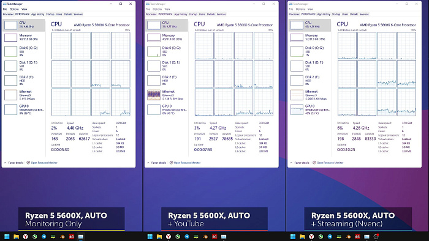Open AIDA64 taskbar icon under Monitoring Only label
Viewport: 429px width, 241px height.
[x=72, y=237]
